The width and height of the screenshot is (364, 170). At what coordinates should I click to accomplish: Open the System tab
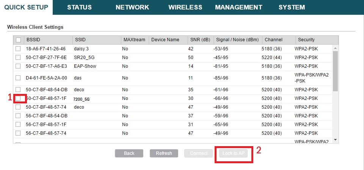pyautogui.click(x=292, y=7)
